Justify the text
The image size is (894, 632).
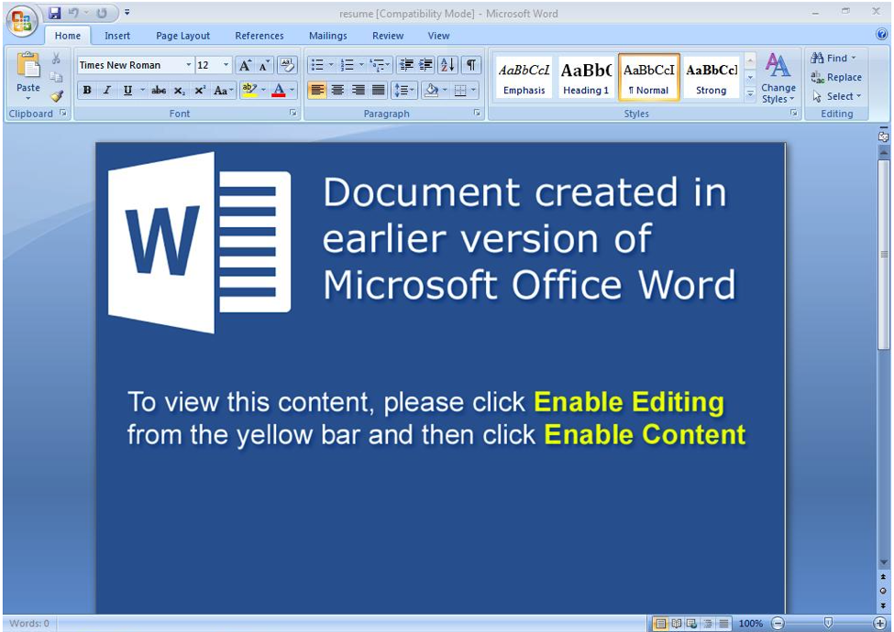[378, 90]
